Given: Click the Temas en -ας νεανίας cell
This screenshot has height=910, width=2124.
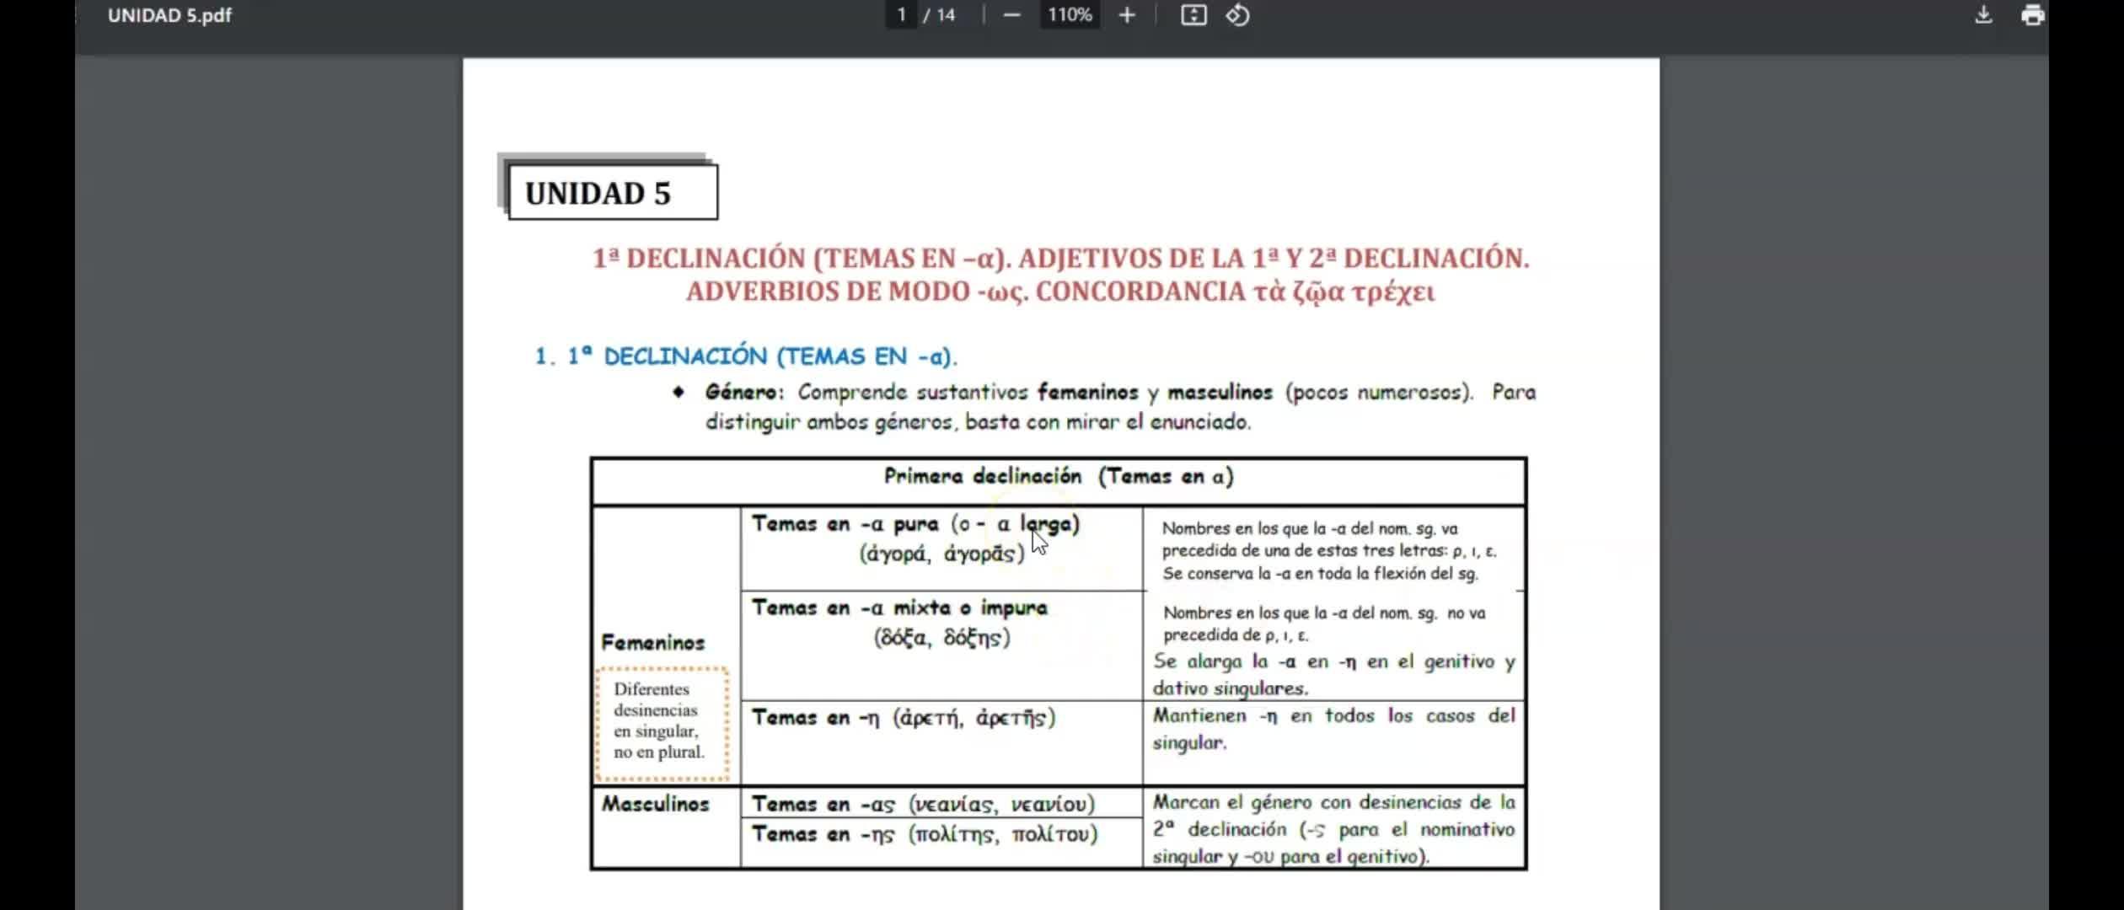Looking at the screenshot, I should coord(923,805).
